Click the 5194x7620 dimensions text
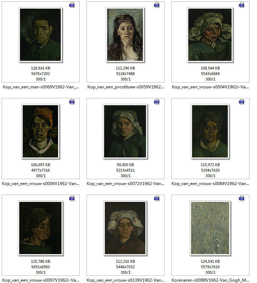The image size is (257, 283). tap(210, 170)
